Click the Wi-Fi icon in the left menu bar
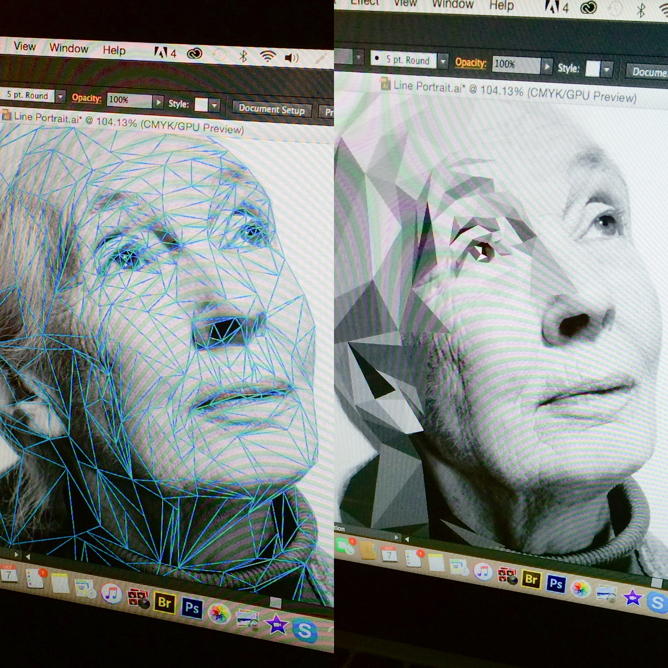The image size is (668, 668). pyautogui.click(x=268, y=56)
